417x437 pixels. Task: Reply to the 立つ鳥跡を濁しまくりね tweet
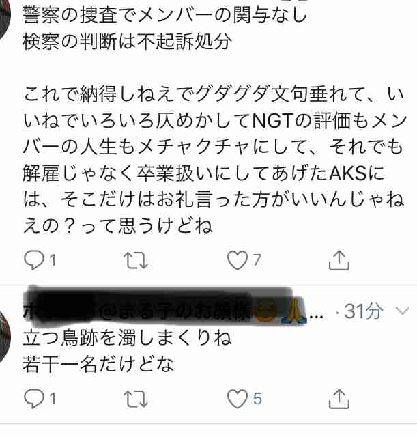point(34,399)
